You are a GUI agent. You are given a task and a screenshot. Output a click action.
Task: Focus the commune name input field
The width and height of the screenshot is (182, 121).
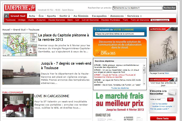pos(120,34)
